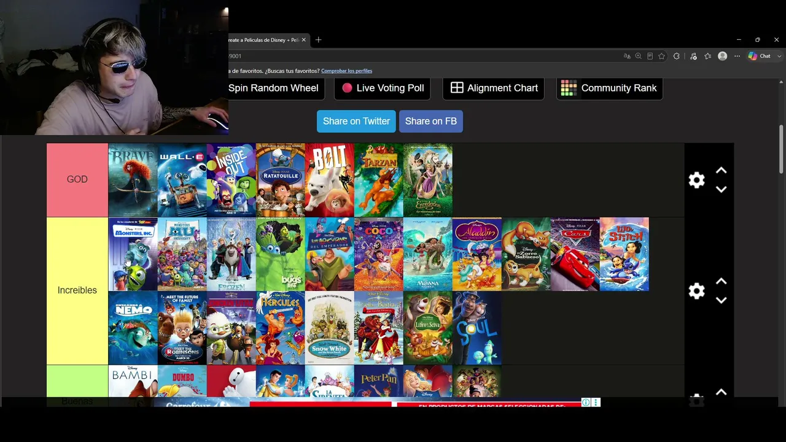Select the Chicken Little poster
Screen dimensions: 786x442
tap(232, 328)
